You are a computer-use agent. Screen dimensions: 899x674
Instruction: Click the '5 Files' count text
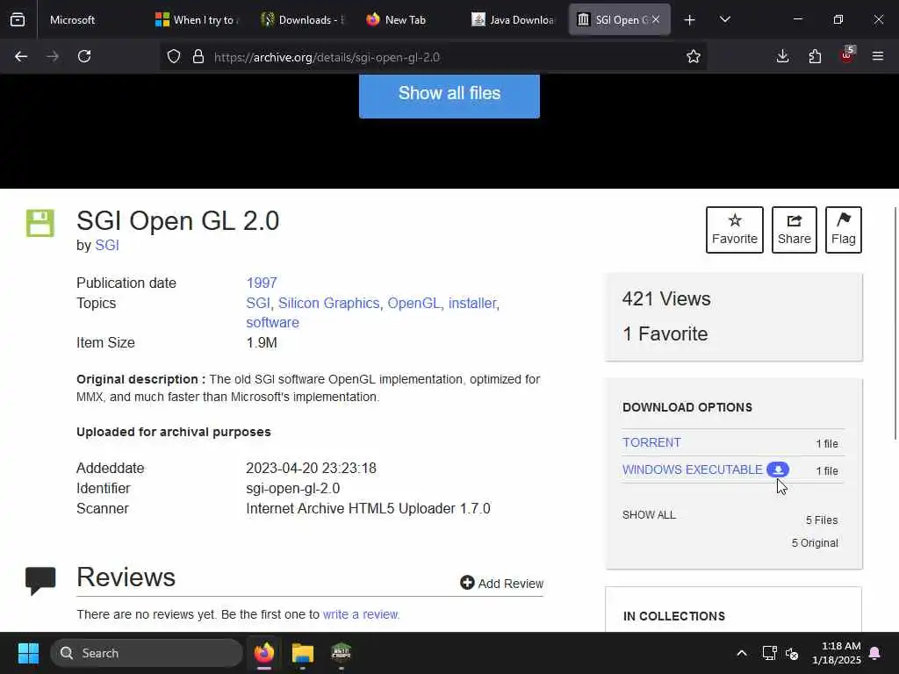(x=822, y=520)
